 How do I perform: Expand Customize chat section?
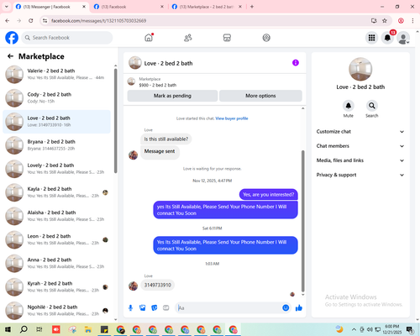(360, 132)
